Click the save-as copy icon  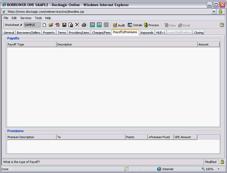point(71,25)
